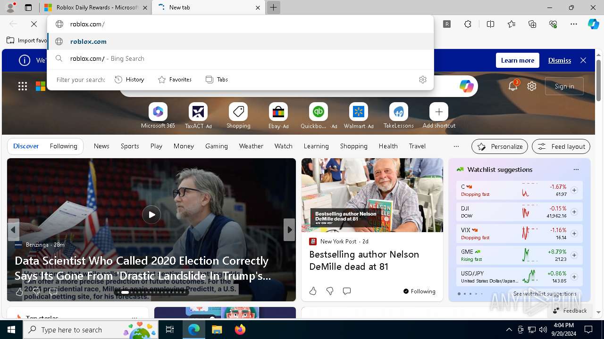
Task: Add USD/JPY to watchlist
Action: click(x=574, y=277)
